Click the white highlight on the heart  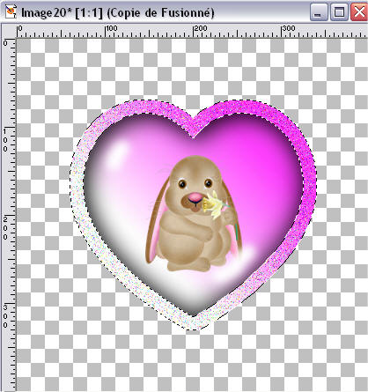(117, 152)
